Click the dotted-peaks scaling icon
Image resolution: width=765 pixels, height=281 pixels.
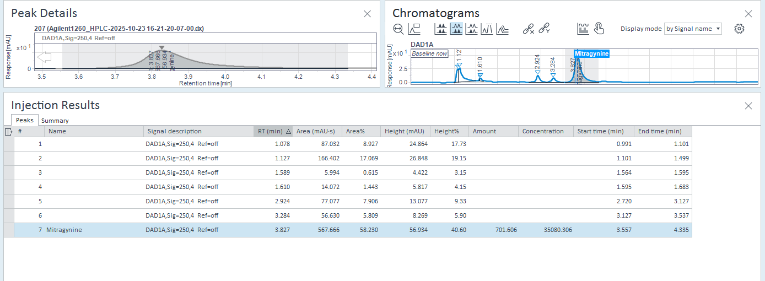tap(487, 29)
